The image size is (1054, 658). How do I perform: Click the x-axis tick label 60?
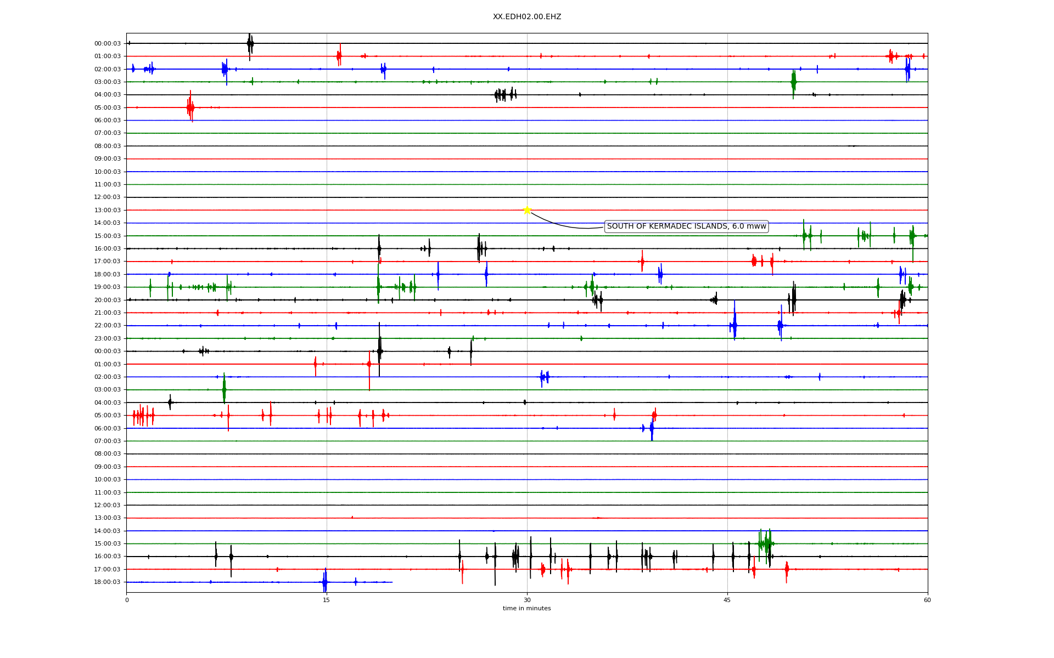point(927,600)
